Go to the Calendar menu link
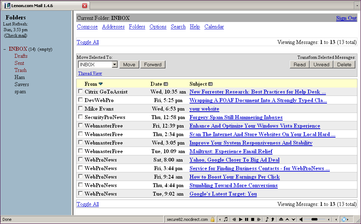361x224 pixels. coord(214,27)
